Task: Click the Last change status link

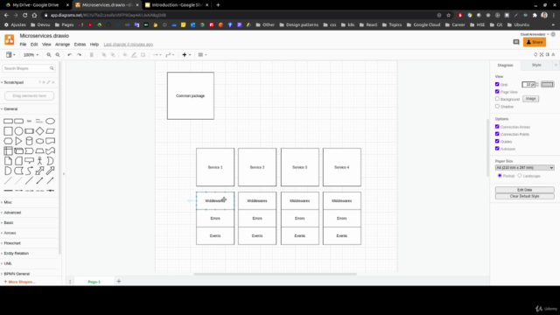Action: pos(129,45)
